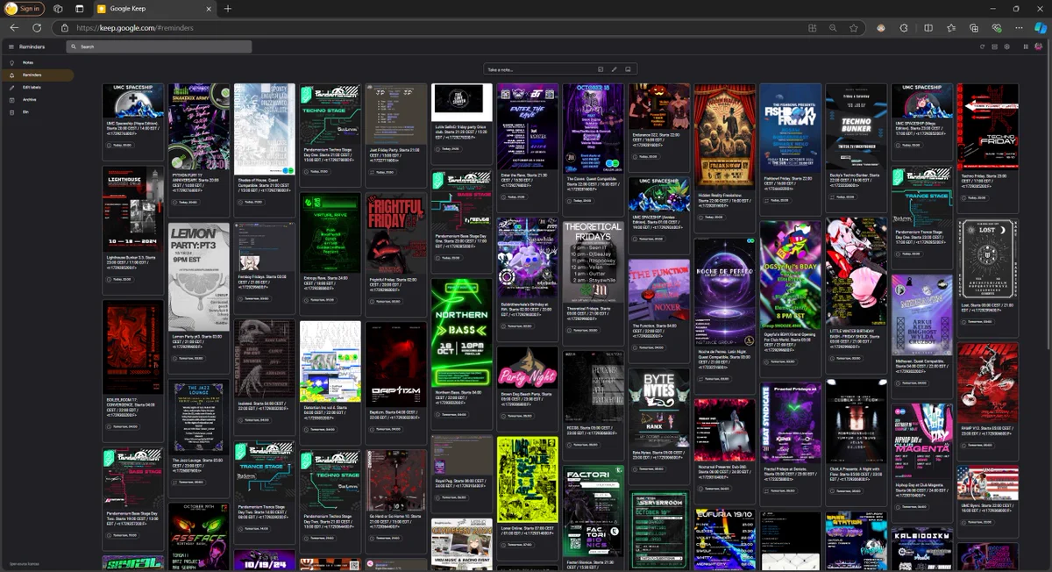Open the Party Night note image

pyautogui.click(x=528, y=368)
